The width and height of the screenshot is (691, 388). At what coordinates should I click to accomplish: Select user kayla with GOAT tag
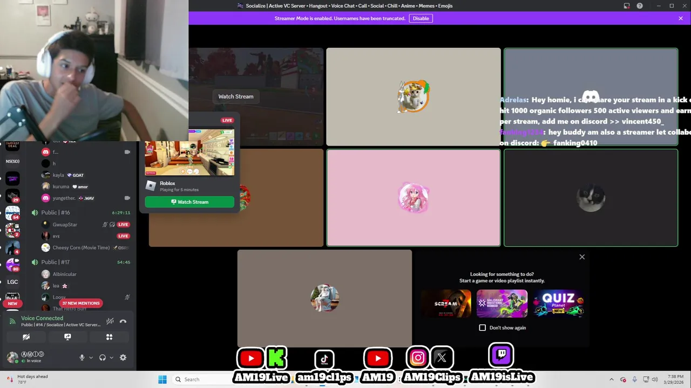tap(58, 175)
